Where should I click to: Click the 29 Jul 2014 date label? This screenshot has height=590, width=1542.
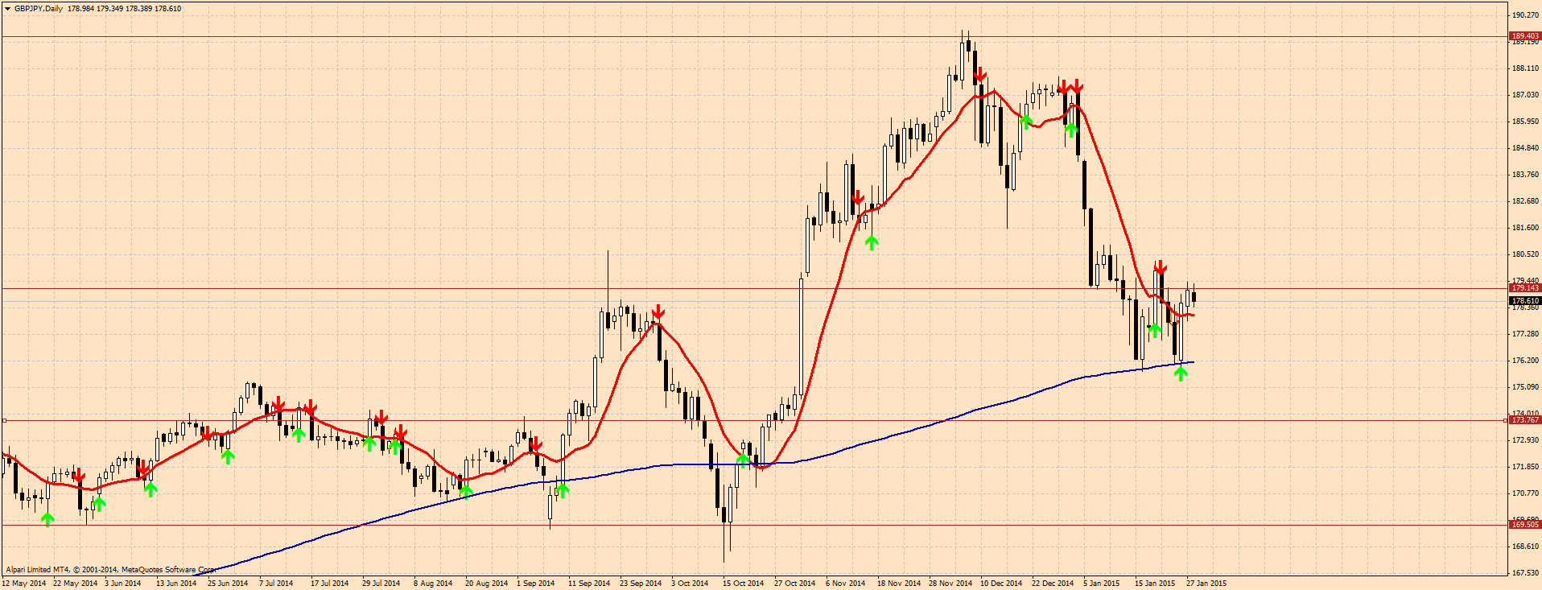(x=381, y=584)
